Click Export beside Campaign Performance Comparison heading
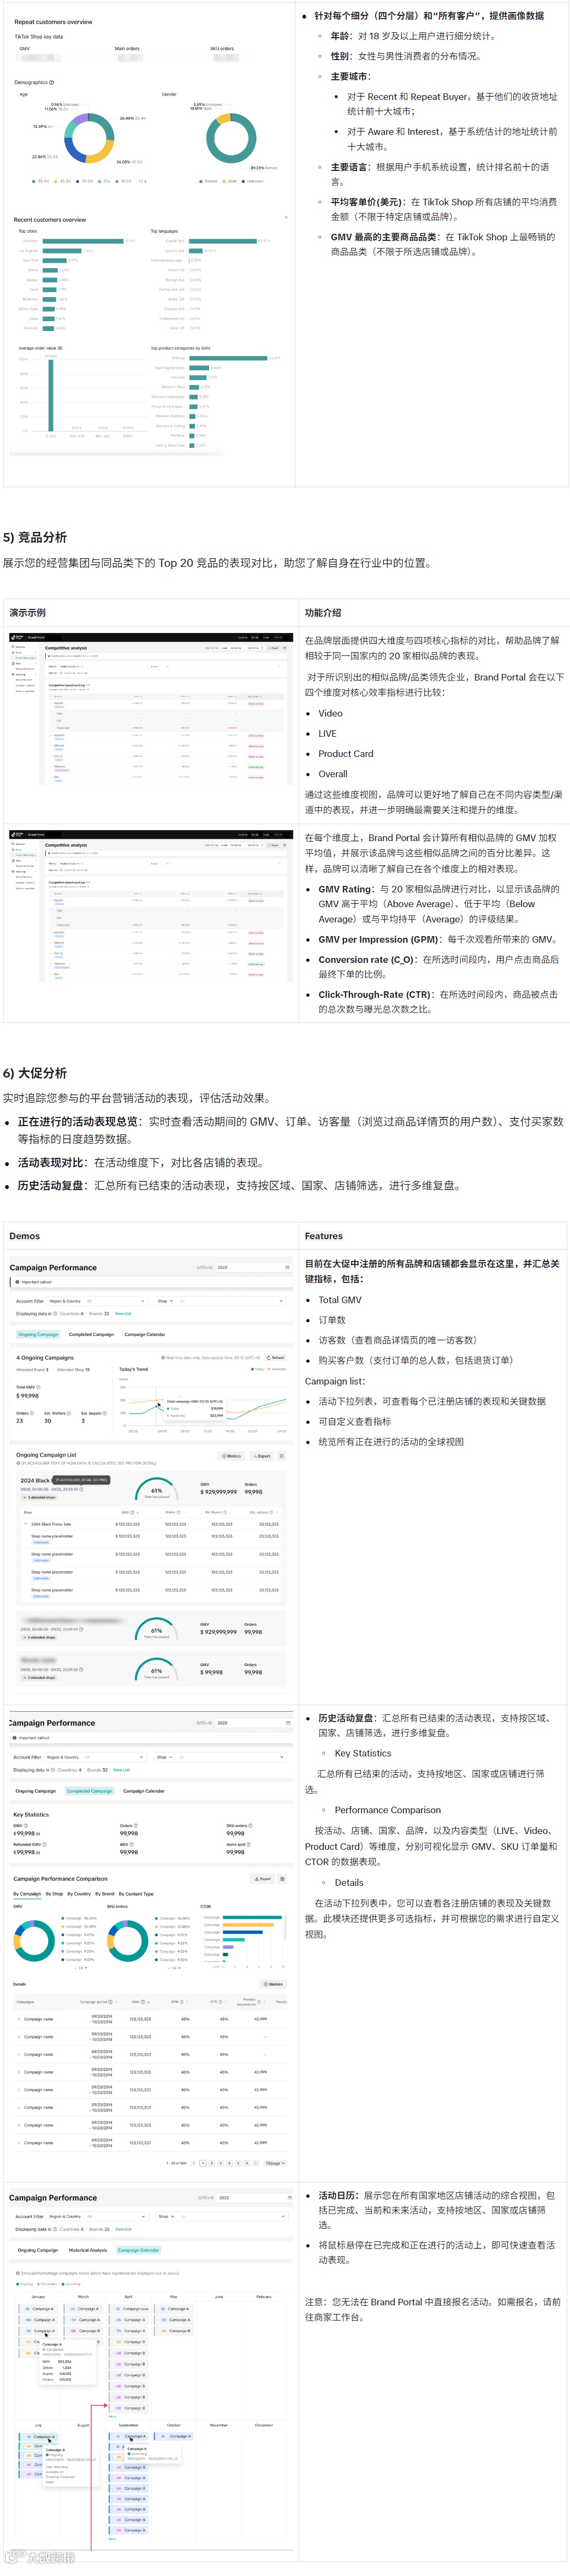 pos(263,1878)
